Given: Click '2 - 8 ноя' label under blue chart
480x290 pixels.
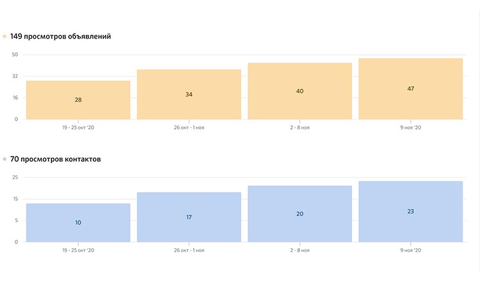Looking at the screenshot, I should pos(300,251).
